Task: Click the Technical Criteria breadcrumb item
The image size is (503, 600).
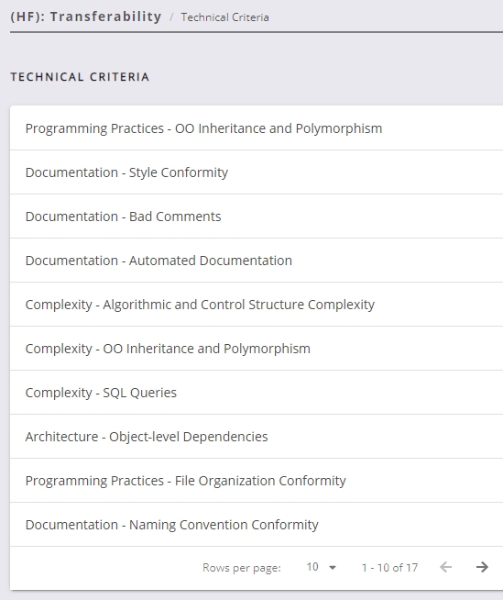Action: (x=224, y=17)
